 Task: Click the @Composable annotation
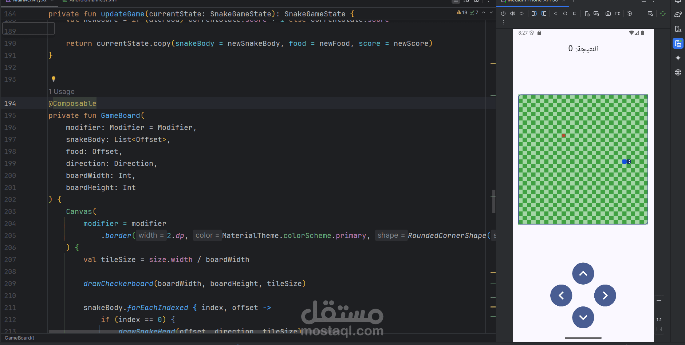72,103
